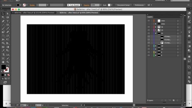Expand layer 18 contents
Screen dimensions: 192x108
(156, 46)
